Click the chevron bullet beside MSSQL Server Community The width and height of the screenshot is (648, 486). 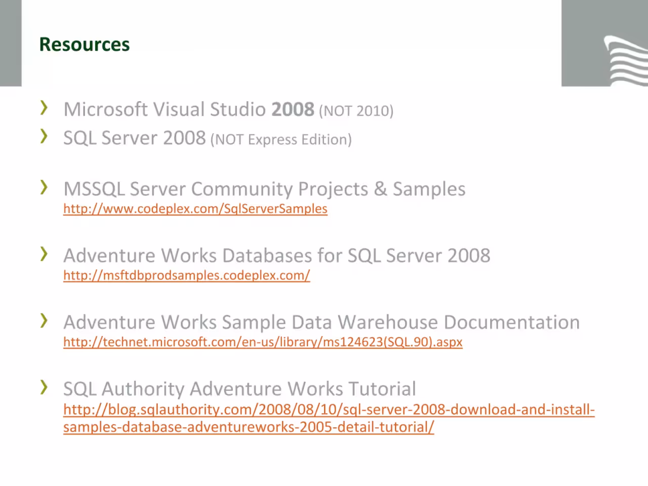pyautogui.click(x=44, y=187)
